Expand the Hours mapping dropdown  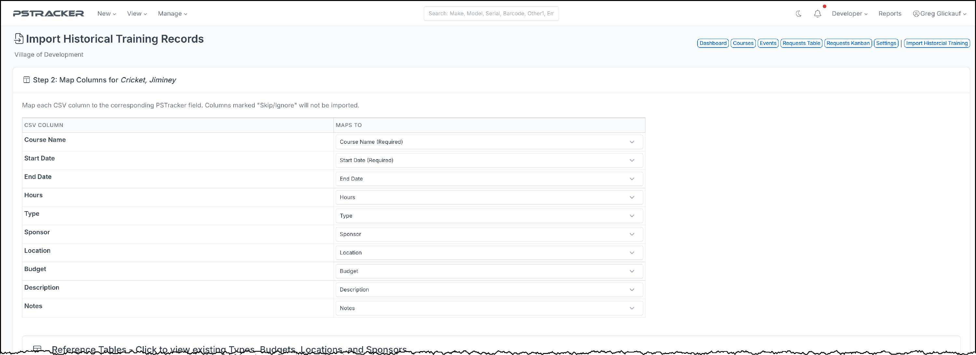(x=489, y=197)
